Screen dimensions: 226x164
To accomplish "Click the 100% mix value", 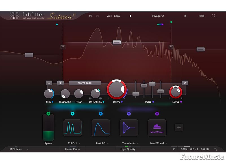I will click(184, 149).
